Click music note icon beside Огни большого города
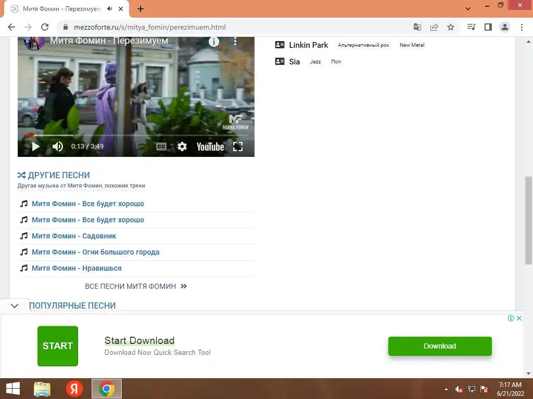 point(24,252)
